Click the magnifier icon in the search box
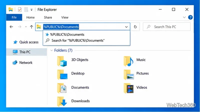 tap(148, 27)
